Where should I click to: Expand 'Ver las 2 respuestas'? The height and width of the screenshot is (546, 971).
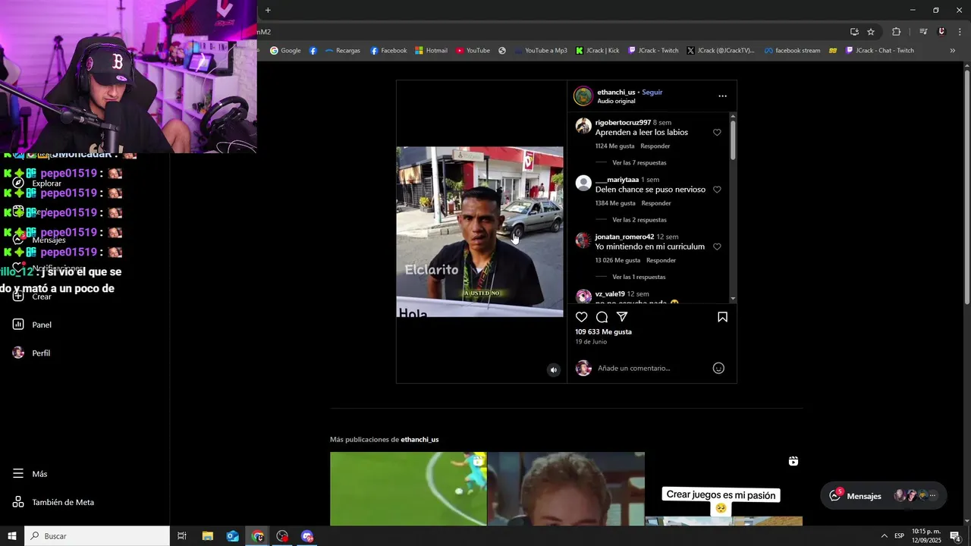639,220
